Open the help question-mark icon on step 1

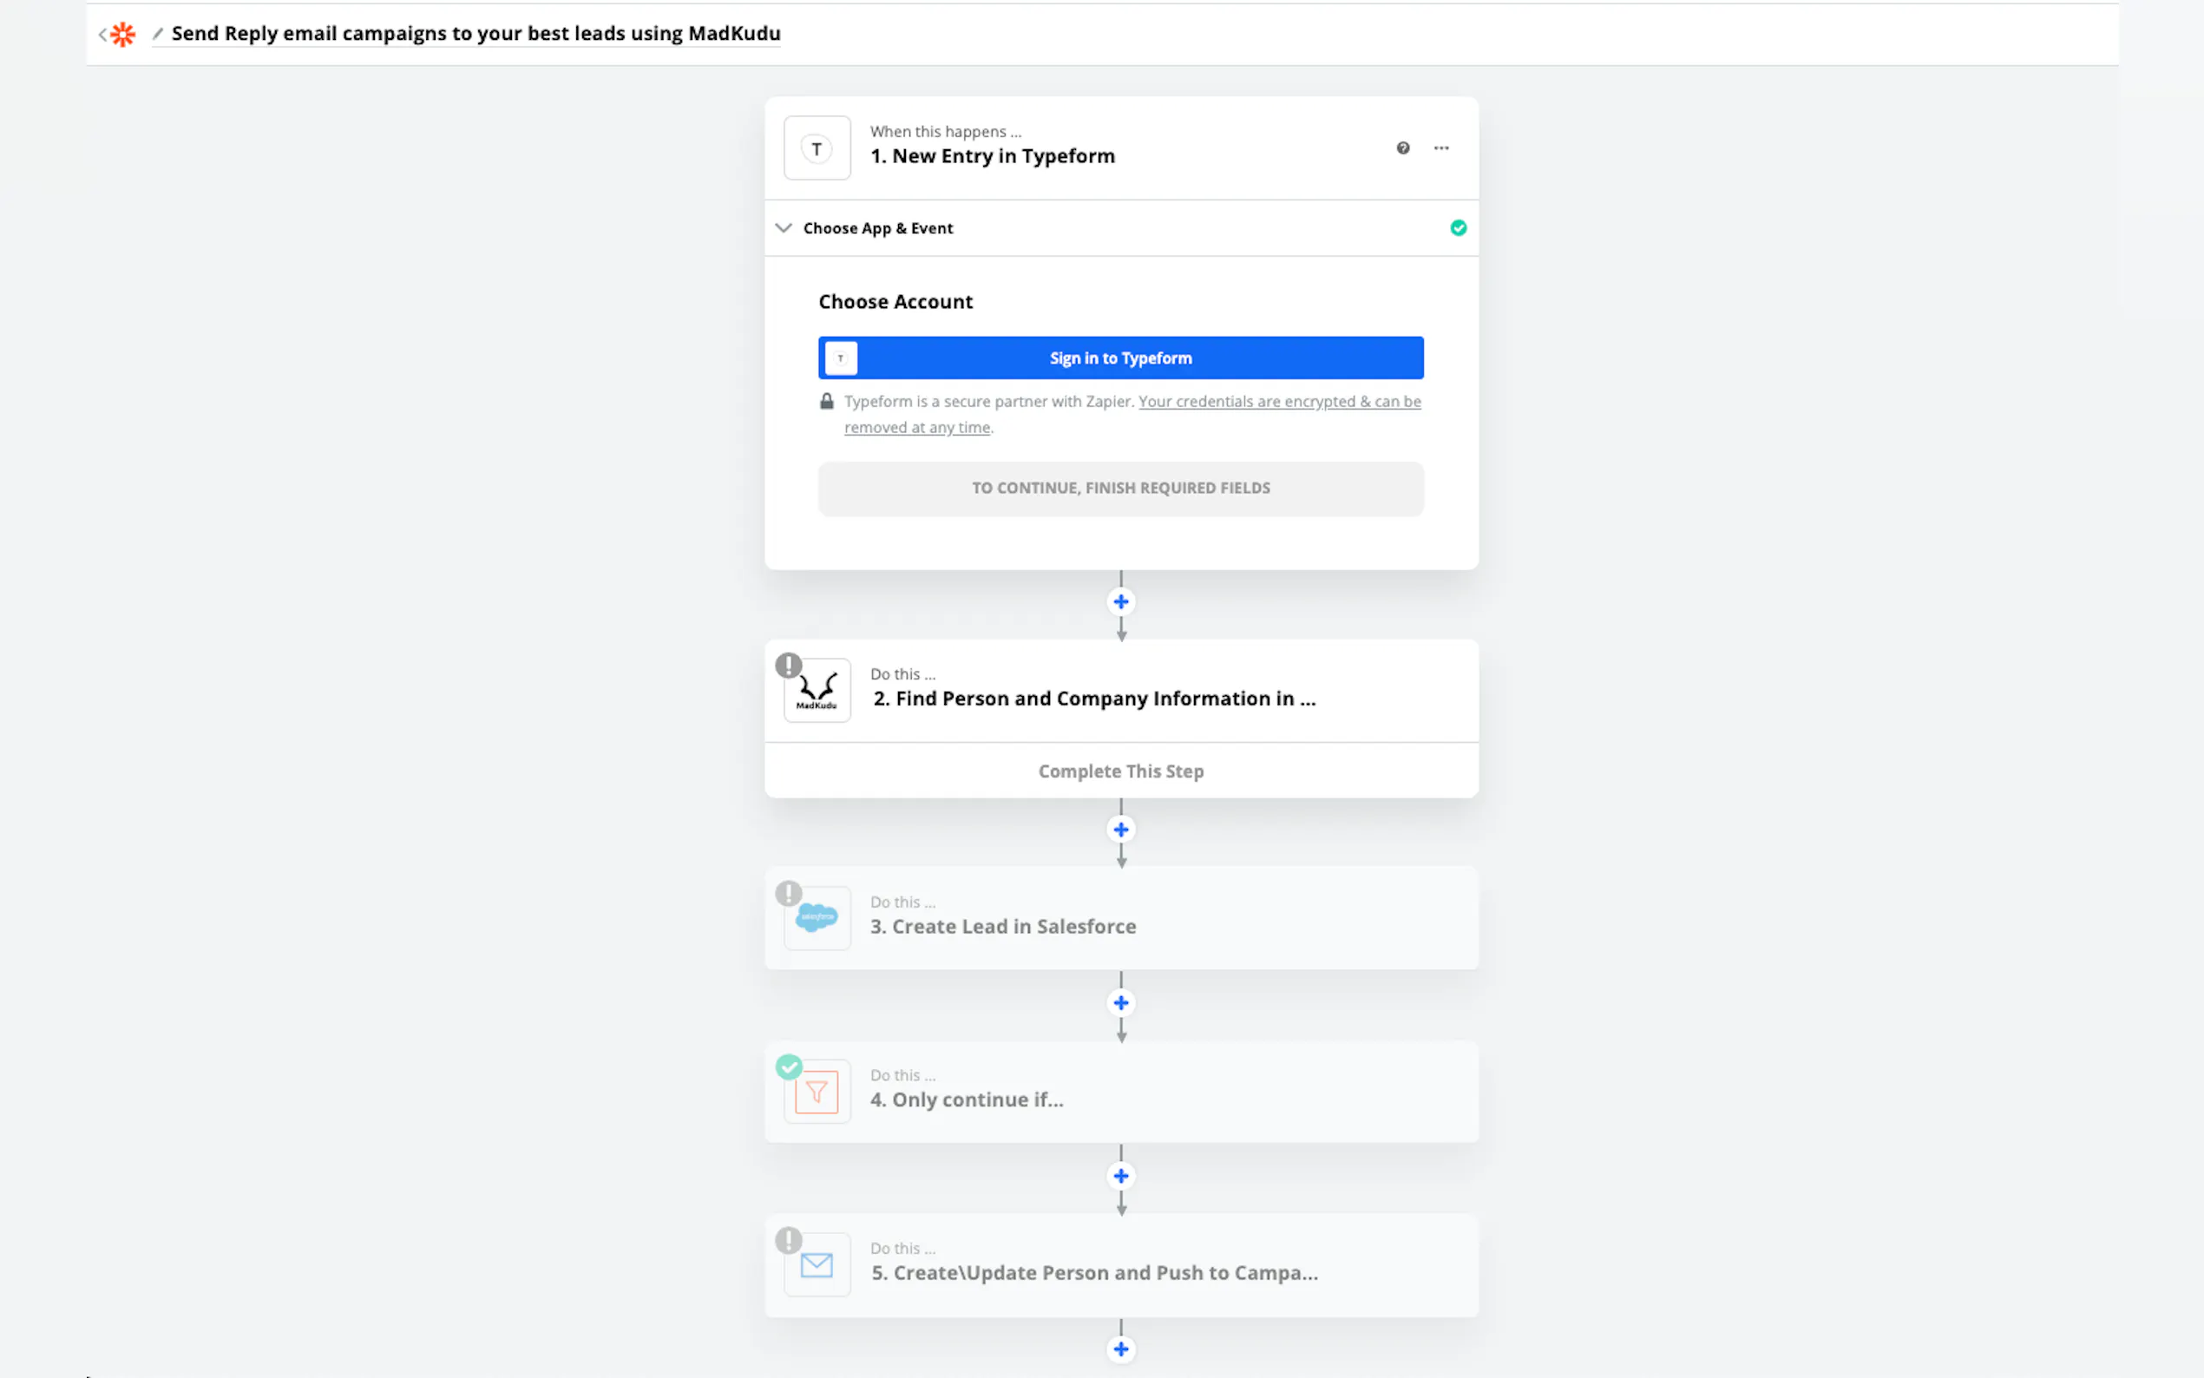(x=1402, y=148)
